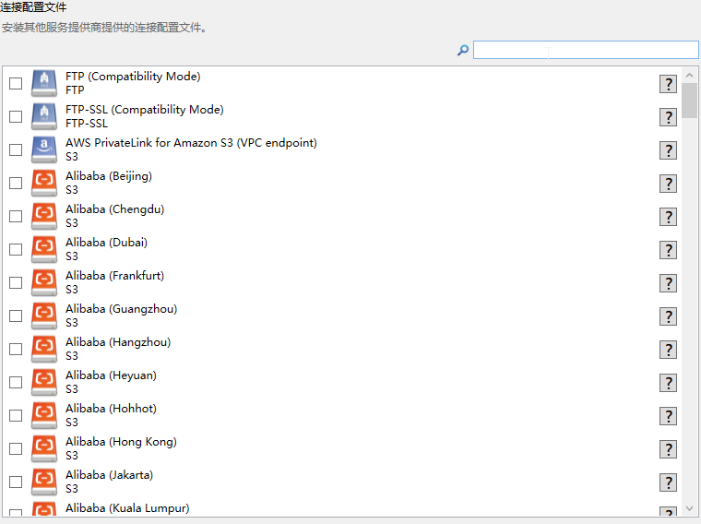Tick the Alibaba (Chengdu) checkbox
The height and width of the screenshot is (524, 701).
click(x=16, y=216)
